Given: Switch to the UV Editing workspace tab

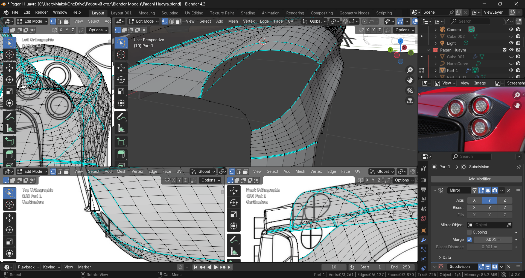Looking at the screenshot, I should coord(194,13).
